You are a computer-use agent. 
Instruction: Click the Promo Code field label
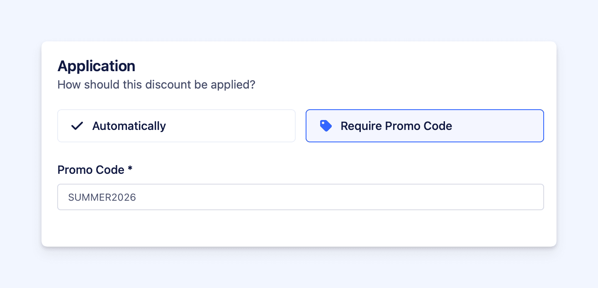coord(91,170)
